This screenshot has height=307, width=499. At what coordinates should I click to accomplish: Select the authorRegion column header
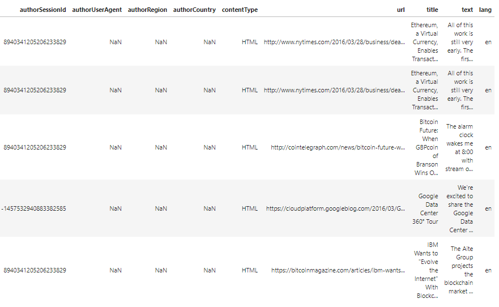pos(147,10)
